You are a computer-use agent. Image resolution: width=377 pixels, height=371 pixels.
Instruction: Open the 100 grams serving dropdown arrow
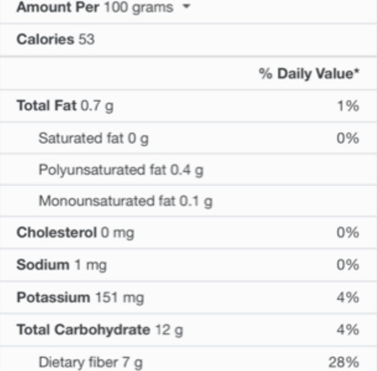pos(186,6)
